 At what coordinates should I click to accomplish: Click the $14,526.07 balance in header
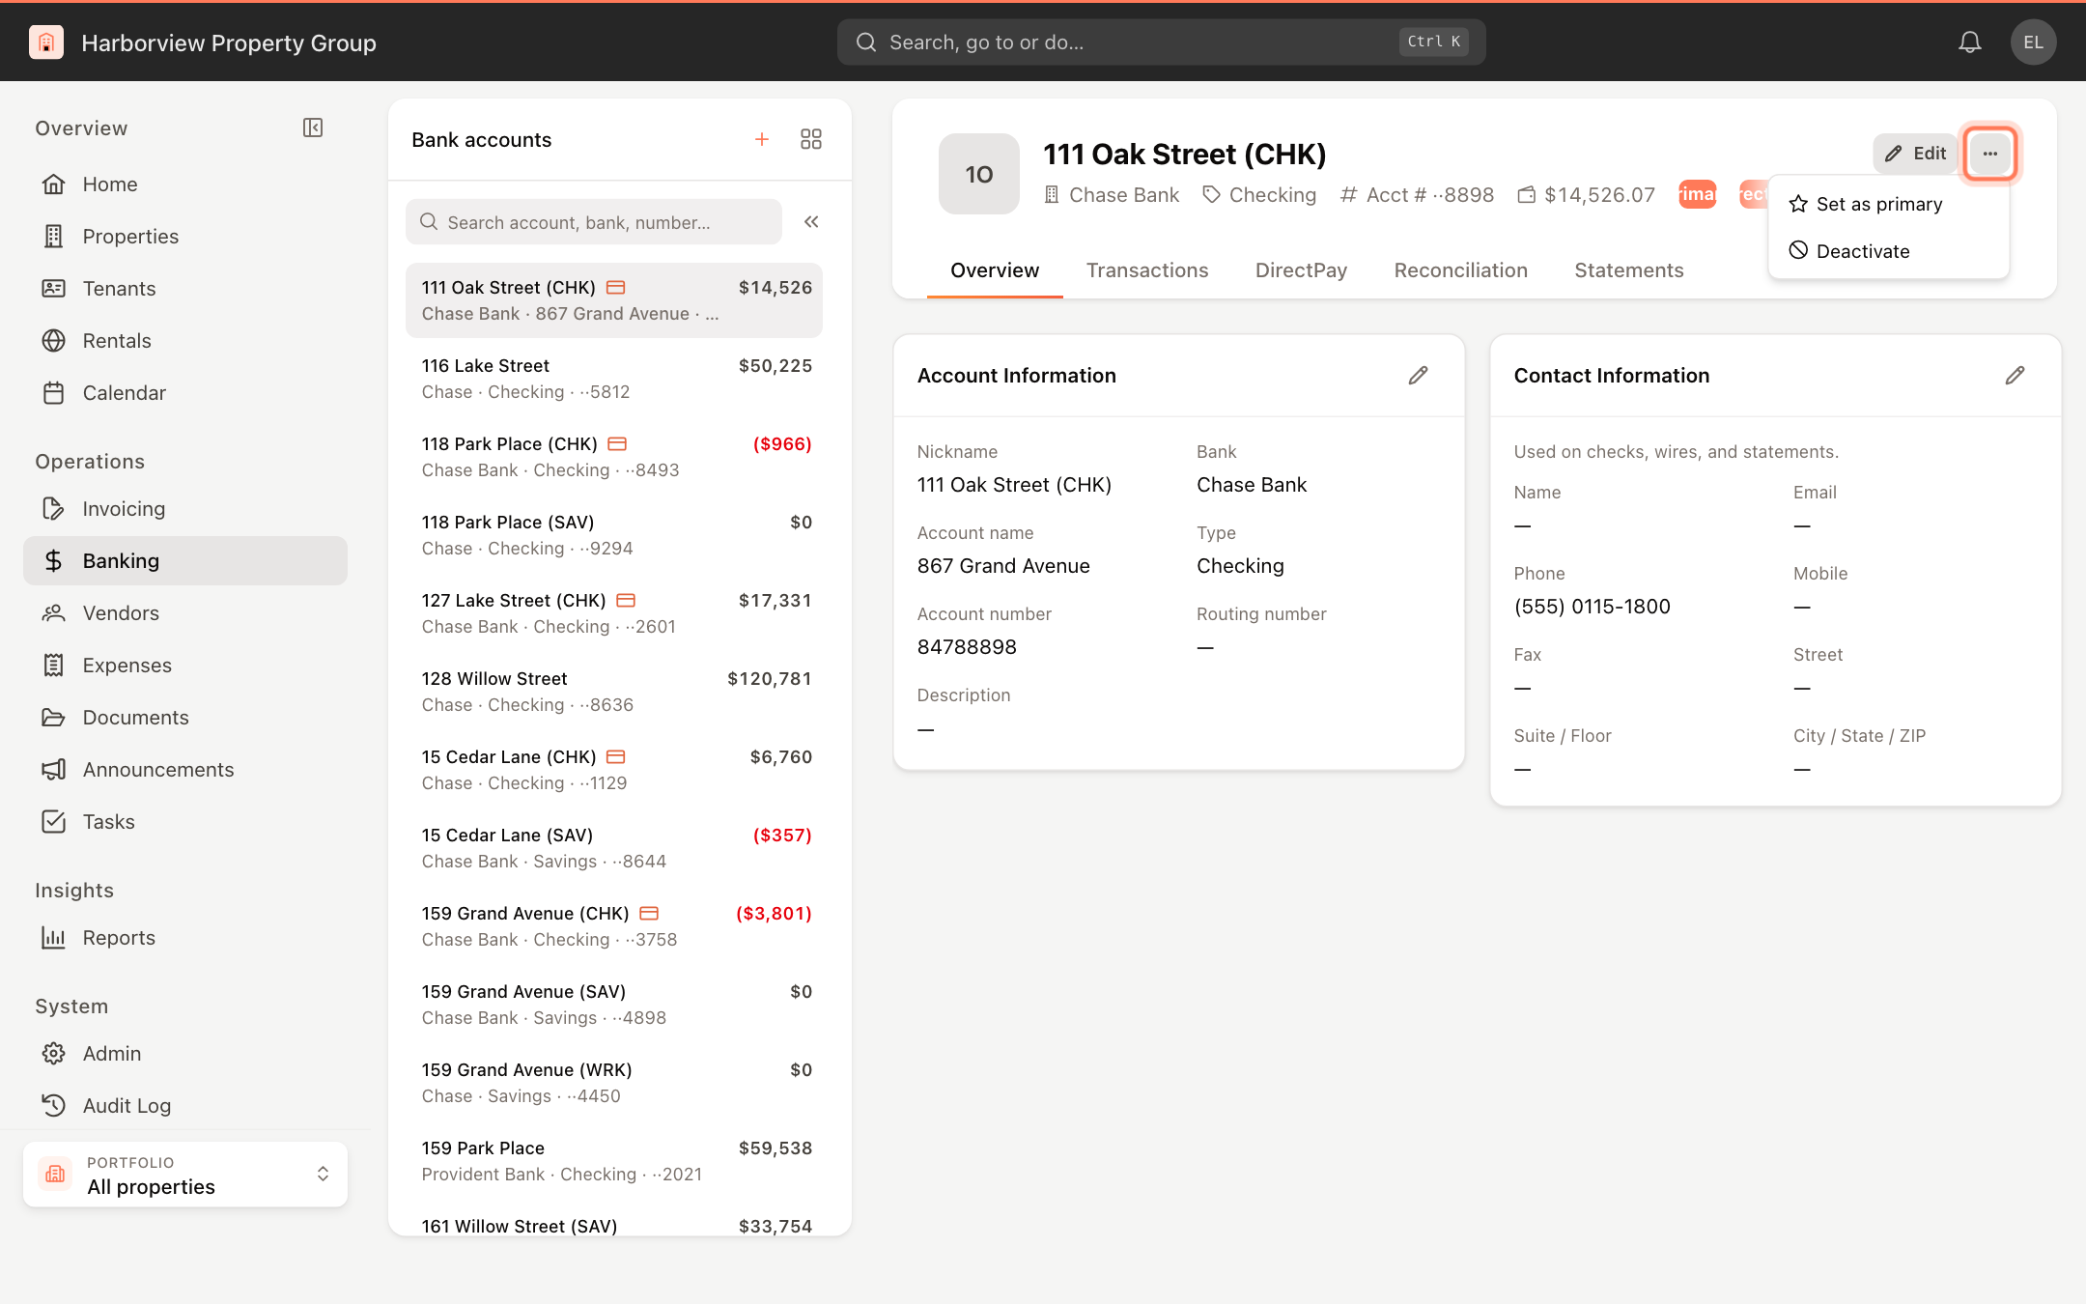[x=1599, y=195]
